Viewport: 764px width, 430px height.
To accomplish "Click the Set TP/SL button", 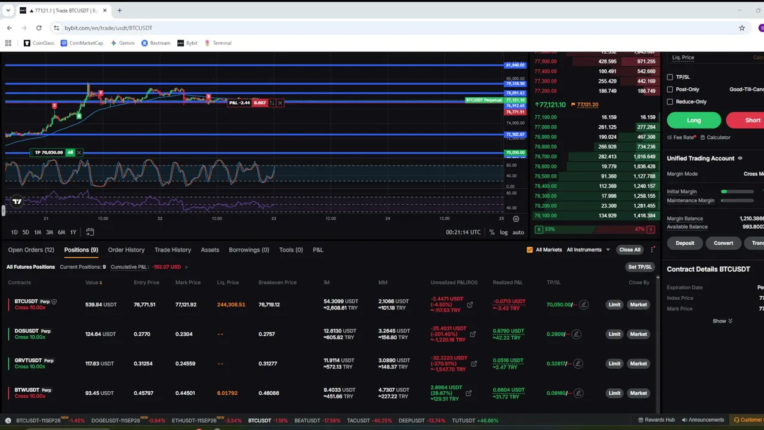I will pos(640,267).
